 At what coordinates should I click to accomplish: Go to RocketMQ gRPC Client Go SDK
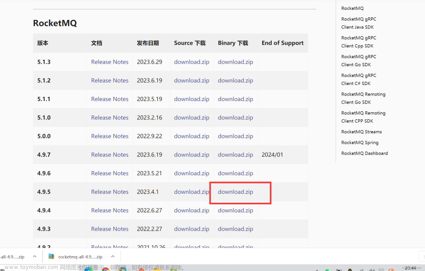[x=359, y=61]
